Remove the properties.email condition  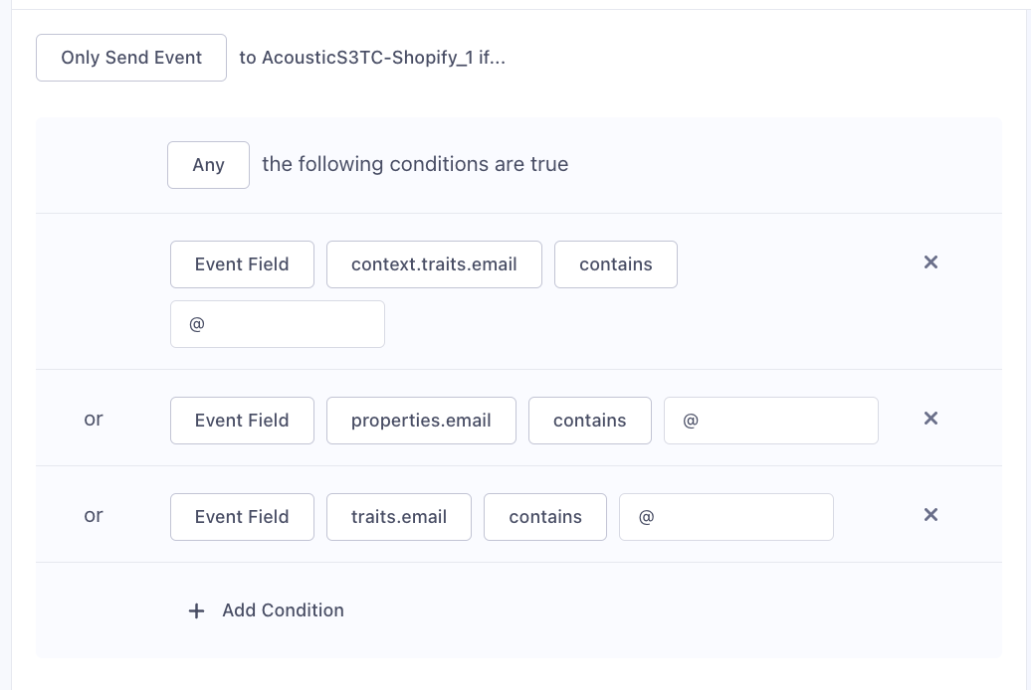(x=930, y=419)
